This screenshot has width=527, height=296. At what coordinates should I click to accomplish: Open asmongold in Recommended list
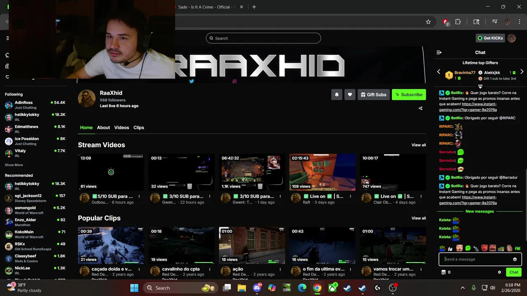35,210
